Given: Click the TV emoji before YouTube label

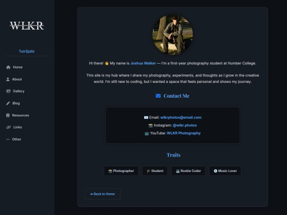Looking at the screenshot, I should (147, 133).
